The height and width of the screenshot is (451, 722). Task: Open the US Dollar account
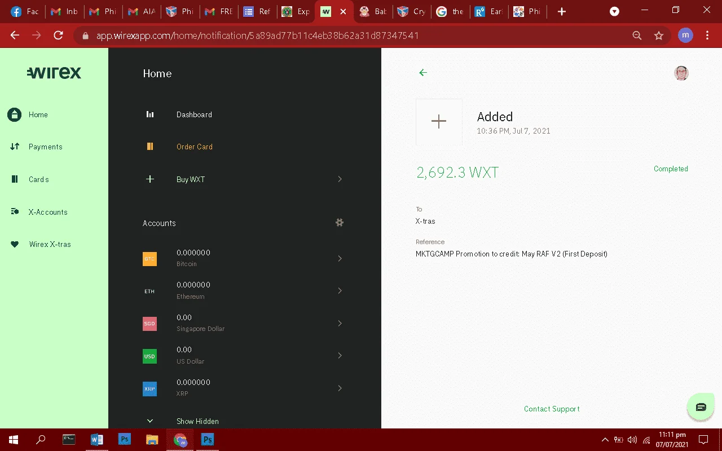click(244, 355)
